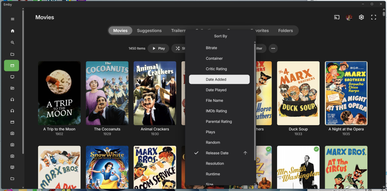Open A Trip to the Moon poster
The height and width of the screenshot is (191, 387).
59,93
